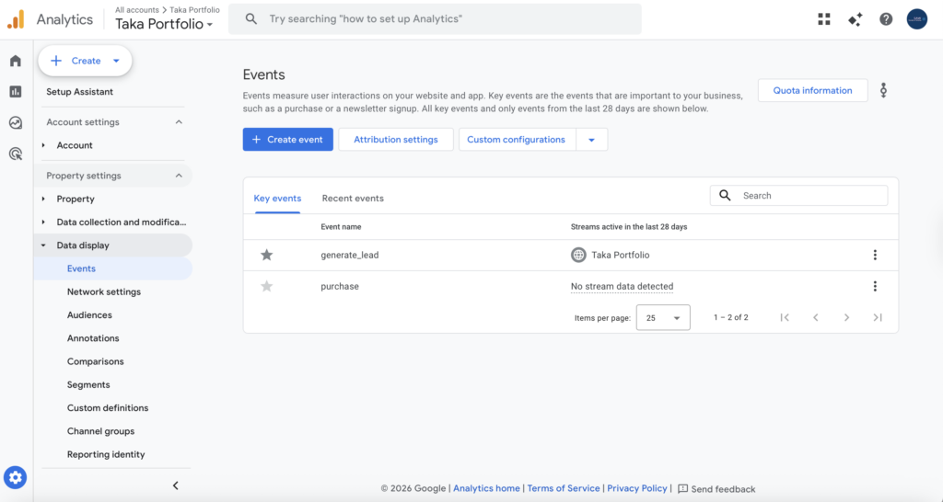Open the Taka Portfolio property selector

(164, 24)
